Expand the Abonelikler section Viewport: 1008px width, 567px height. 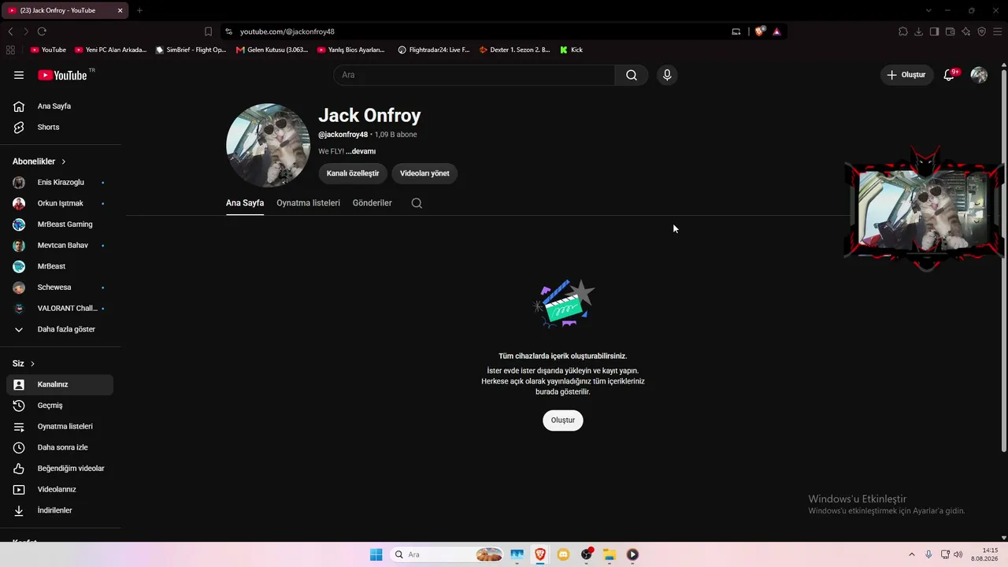pyautogui.click(x=39, y=161)
